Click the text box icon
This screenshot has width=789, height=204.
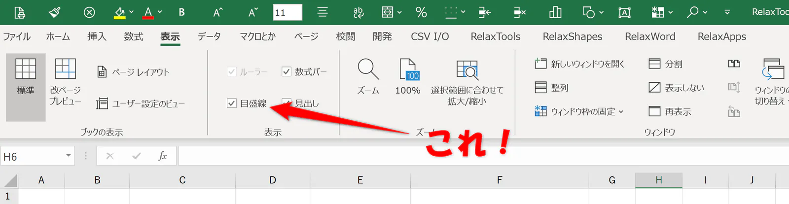click(x=624, y=12)
